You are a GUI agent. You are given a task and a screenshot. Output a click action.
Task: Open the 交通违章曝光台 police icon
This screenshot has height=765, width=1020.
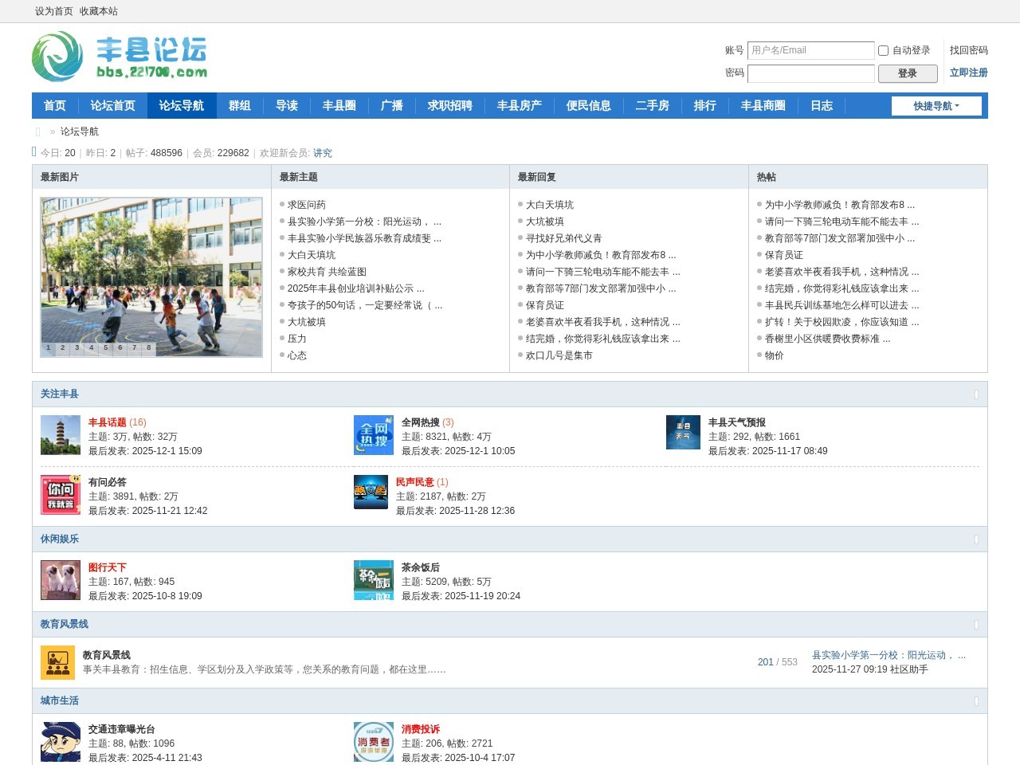click(x=61, y=742)
